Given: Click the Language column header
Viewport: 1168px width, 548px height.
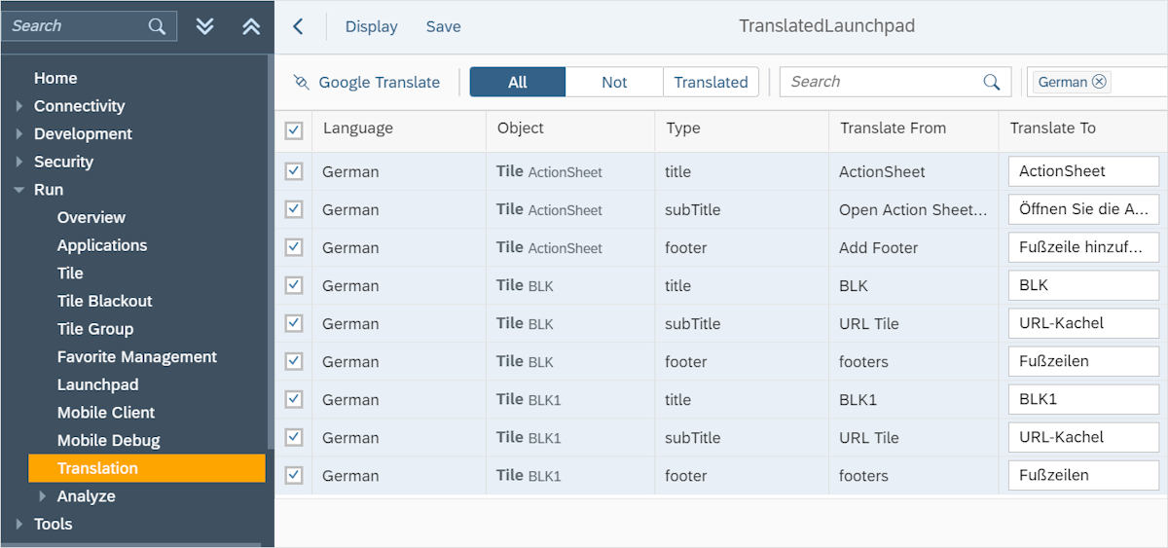Looking at the screenshot, I should point(358,128).
